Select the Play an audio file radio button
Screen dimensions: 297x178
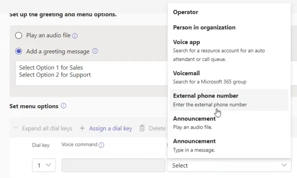[x=18, y=35]
